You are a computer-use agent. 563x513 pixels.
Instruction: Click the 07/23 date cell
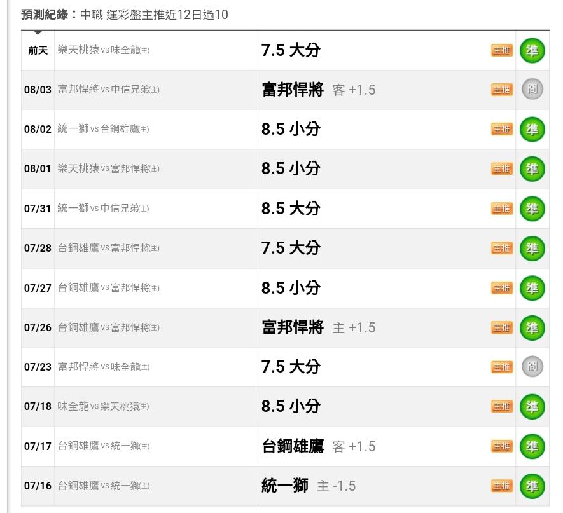point(38,367)
